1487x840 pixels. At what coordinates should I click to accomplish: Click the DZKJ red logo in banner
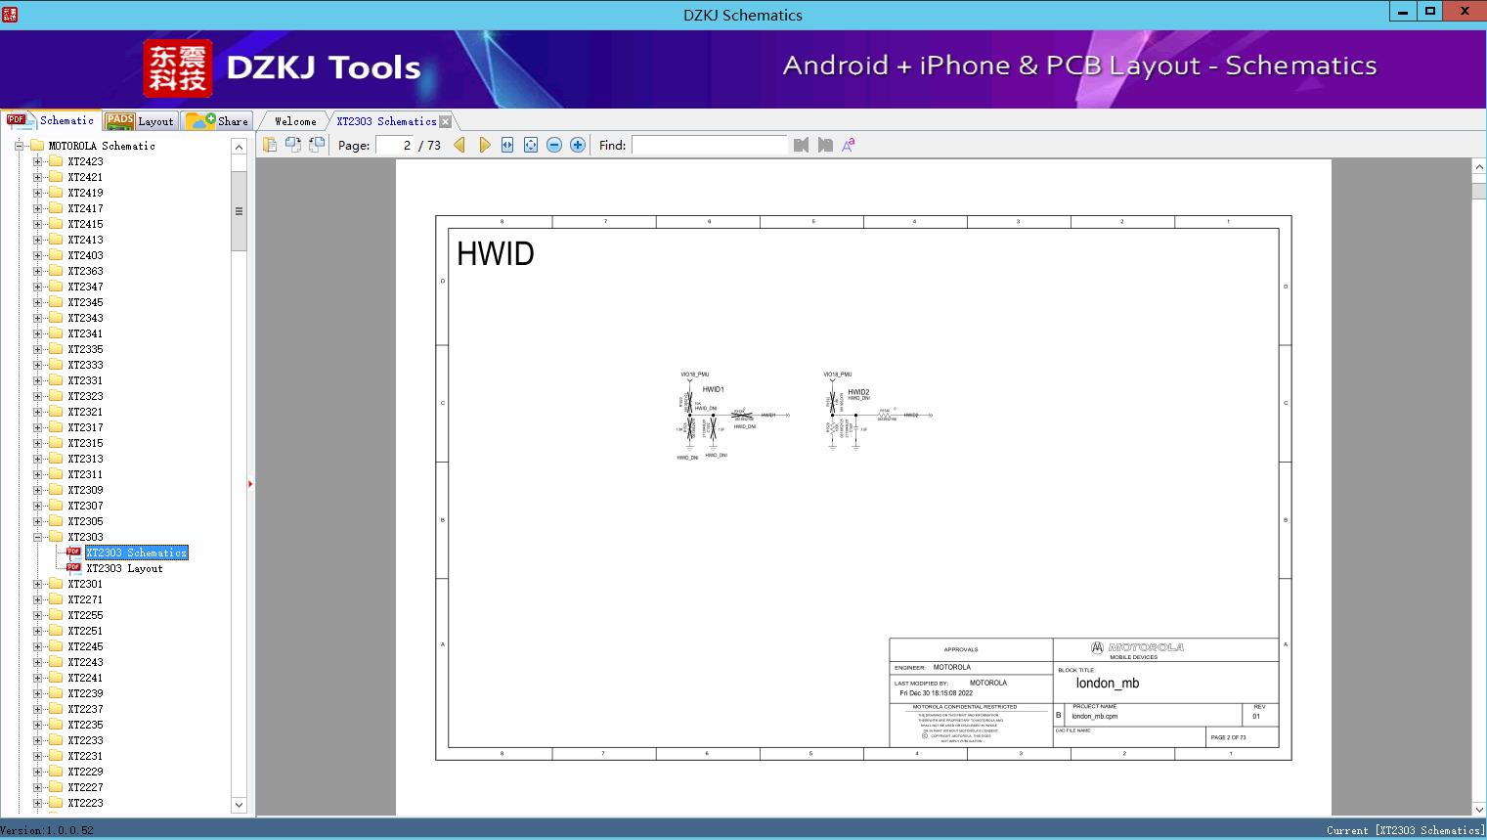pyautogui.click(x=178, y=67)
